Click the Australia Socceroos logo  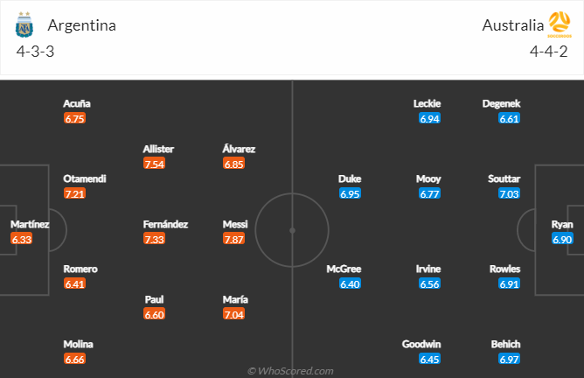point(560,24)
